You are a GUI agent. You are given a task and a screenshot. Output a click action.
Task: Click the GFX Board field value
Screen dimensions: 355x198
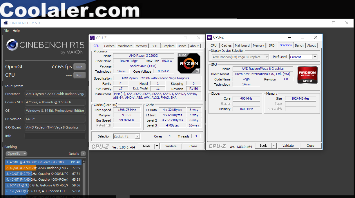pos(55,127)
